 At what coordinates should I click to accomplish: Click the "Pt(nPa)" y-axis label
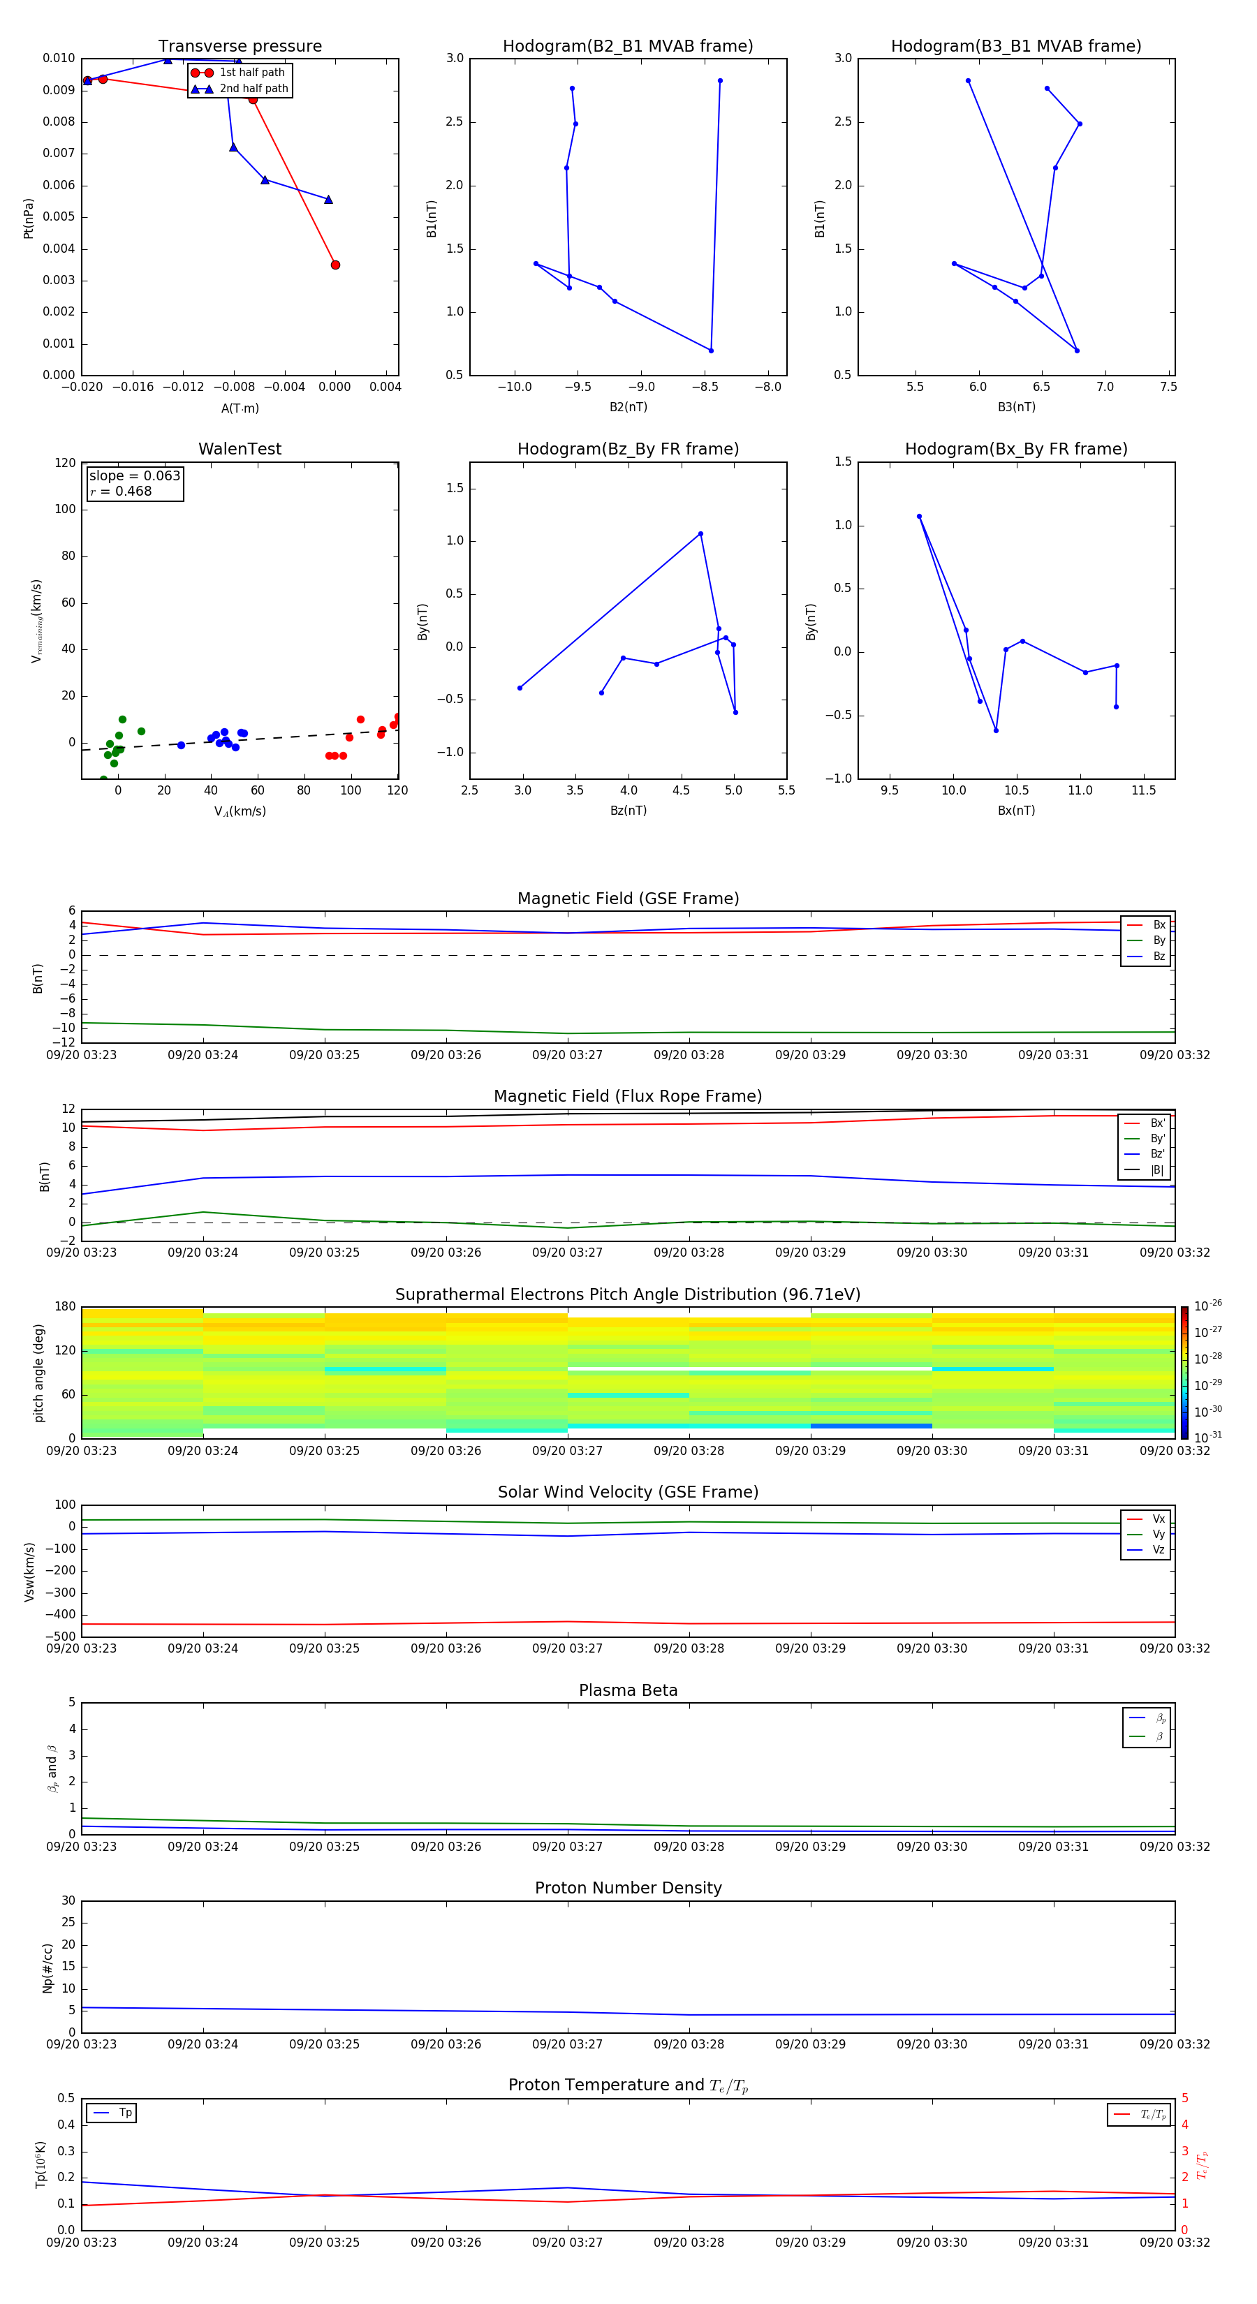click(28, 219)
